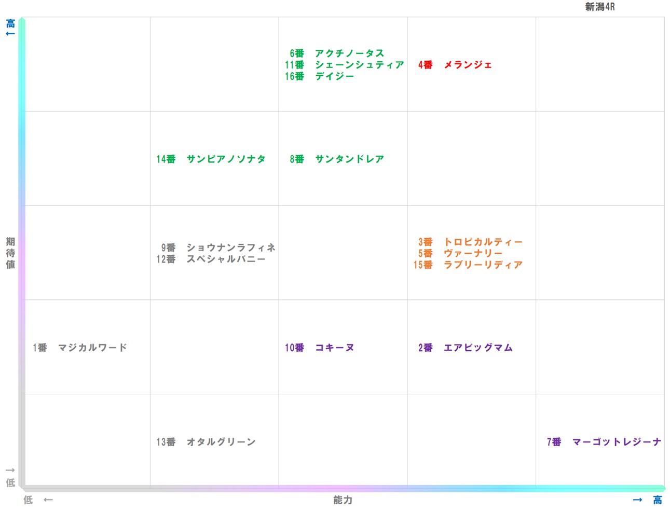Click the blue arrow below the top-left 高
The image size is (670, 510).
pyautogui.click(x=10, y=34)
